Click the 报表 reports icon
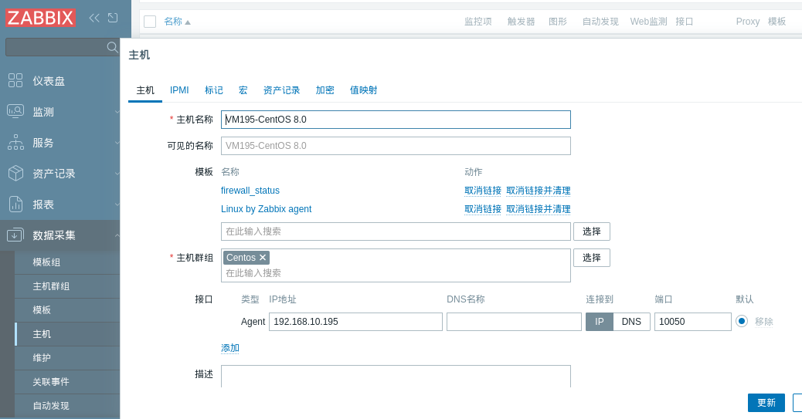The image size is (802, 419). tap(15, 204)
